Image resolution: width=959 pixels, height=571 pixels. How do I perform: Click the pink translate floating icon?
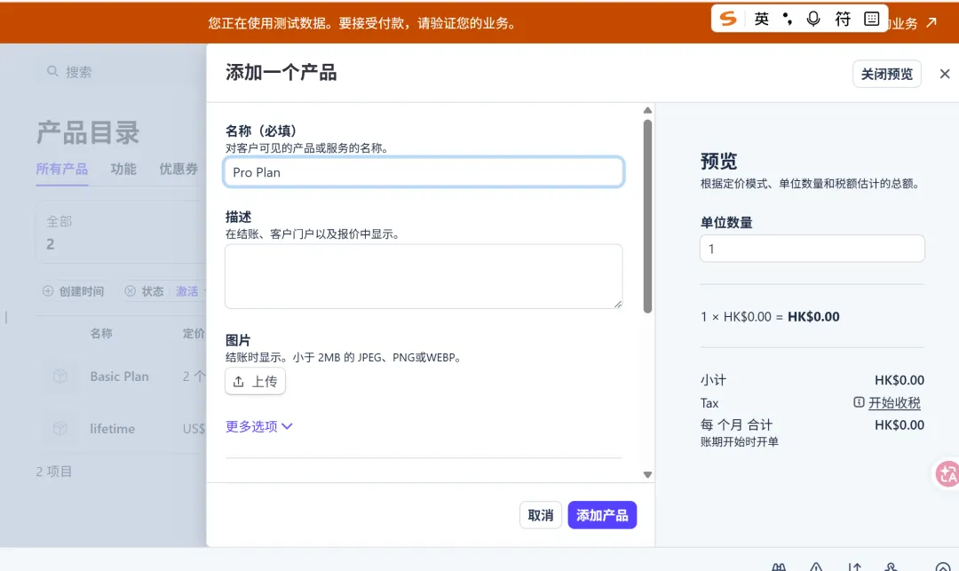(947, 474)
